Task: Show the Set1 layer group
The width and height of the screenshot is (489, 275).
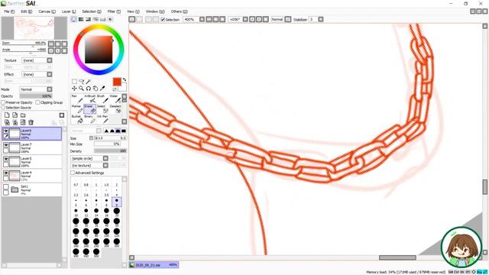Action: 6,186
